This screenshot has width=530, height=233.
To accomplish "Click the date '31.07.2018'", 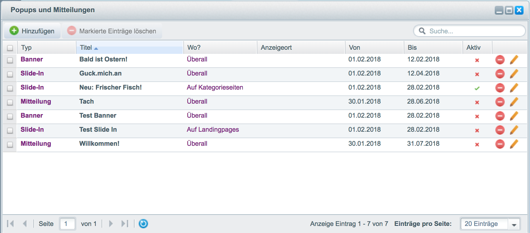I will (423, 144).
